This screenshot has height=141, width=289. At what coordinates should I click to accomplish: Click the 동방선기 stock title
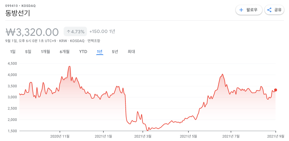18,14
